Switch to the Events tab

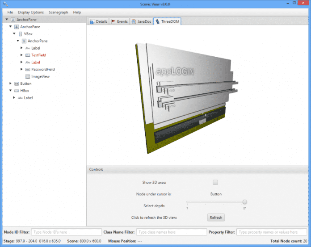point(119,21)
